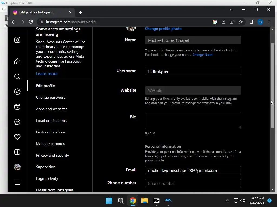Open the Explore compass icon
Image resolution: width=277 pixels, height=207 pixels.
point(17,92)
